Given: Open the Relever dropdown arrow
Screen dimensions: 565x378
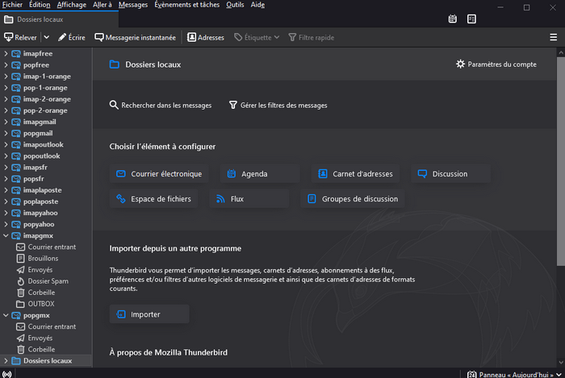Looking at the screenshot, I should coord(47,37).
